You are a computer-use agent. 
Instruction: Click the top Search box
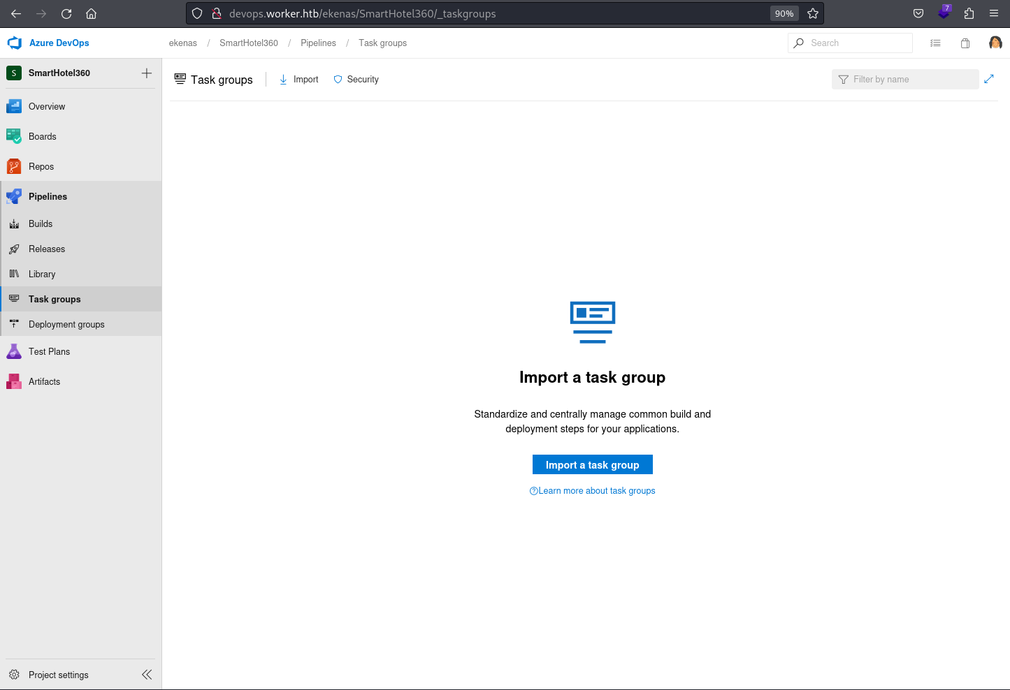(850, 43)
